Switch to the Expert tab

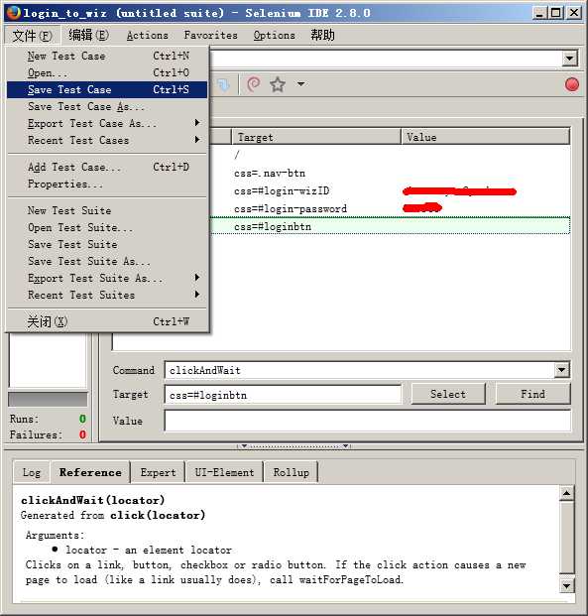pos(158,472)
